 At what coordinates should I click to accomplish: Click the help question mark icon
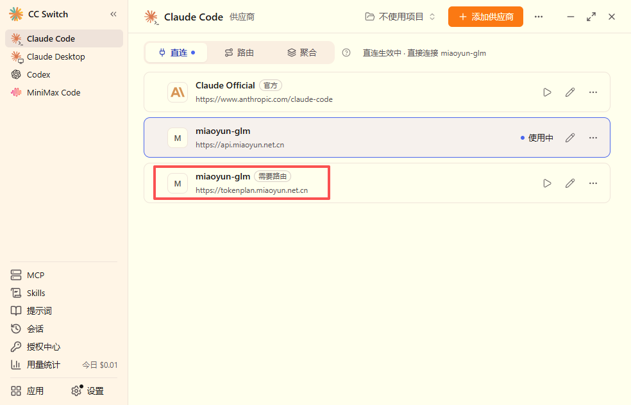point(346,53)
